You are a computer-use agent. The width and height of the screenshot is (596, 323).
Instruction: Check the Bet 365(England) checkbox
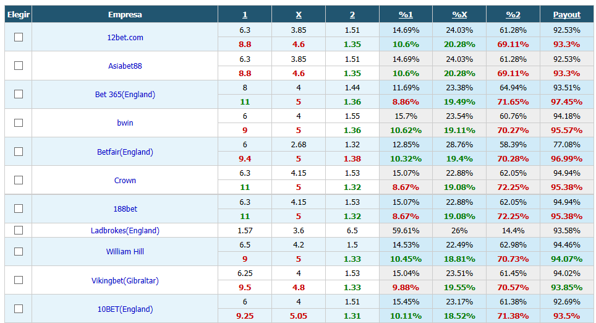19,94
